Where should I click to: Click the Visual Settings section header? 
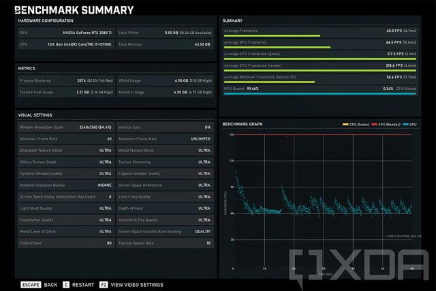pyautogui.click(x=35, y=115)
